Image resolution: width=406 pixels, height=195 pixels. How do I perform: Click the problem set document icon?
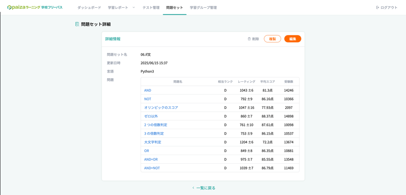77,24
